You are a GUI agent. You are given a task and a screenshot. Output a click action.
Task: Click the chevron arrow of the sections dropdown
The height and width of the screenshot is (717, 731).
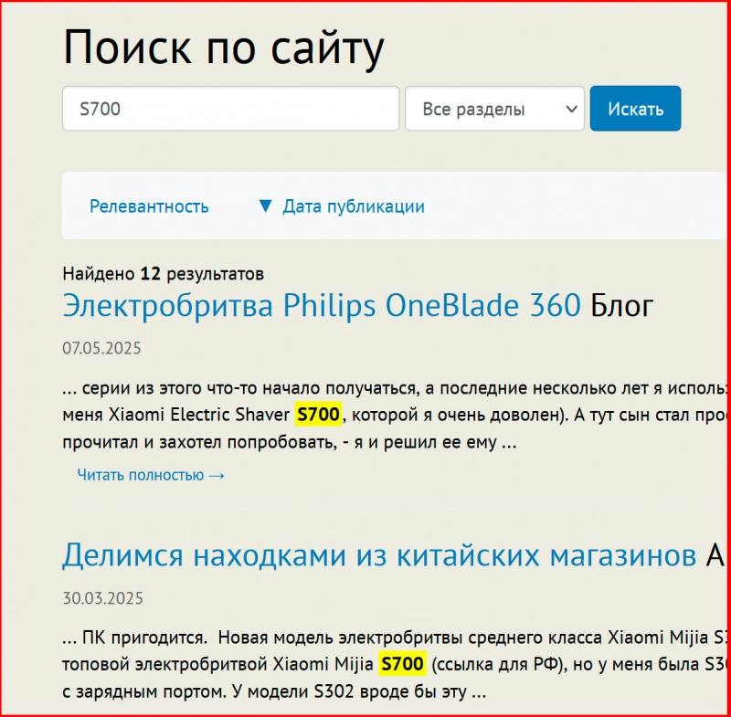pos(572,109)
